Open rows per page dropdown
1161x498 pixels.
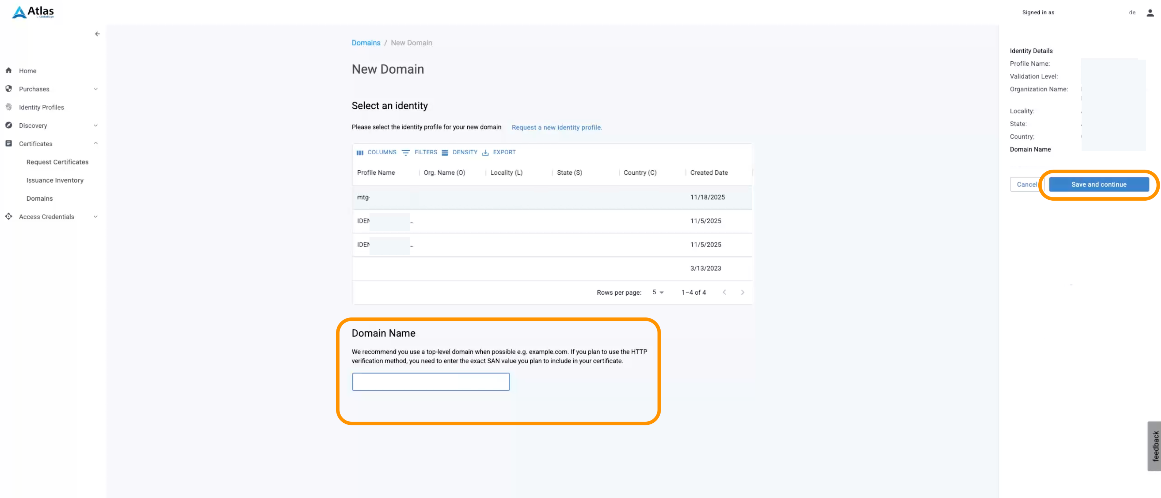658,292
